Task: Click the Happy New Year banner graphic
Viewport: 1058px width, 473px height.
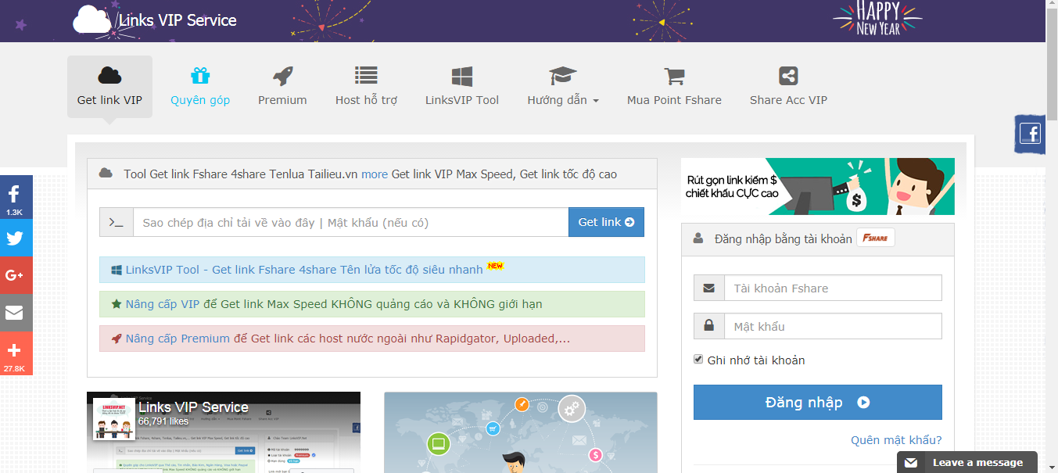Action: [x=877, y=19]
